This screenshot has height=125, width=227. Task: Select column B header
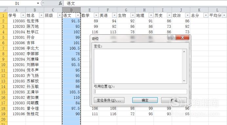[x=35, y=10]
